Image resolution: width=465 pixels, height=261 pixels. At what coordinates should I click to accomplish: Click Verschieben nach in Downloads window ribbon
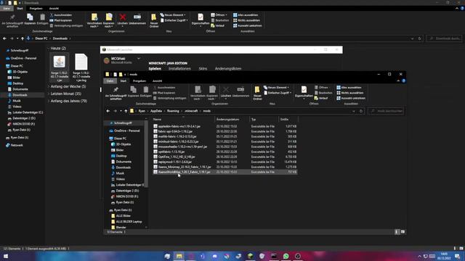click(x=94, y=20)
